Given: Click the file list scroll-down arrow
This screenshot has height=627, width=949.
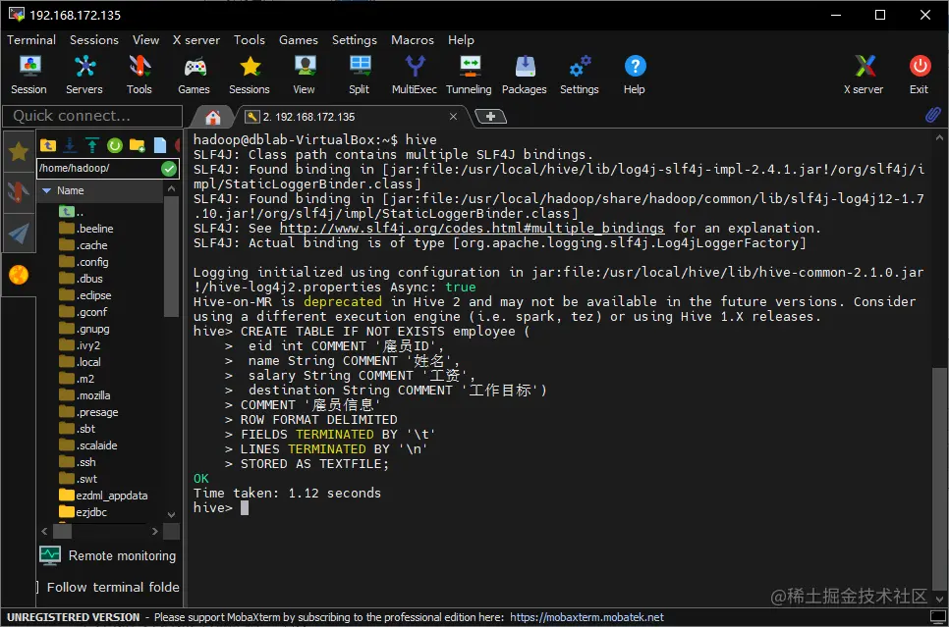Looking at the screenshot, I should pos(171,514).
